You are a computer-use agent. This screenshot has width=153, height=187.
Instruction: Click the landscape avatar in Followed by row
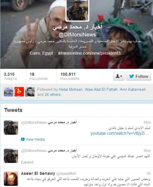pyautogui.click(x=9, y=92)
